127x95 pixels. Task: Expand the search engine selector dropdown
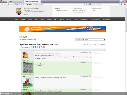90,4
